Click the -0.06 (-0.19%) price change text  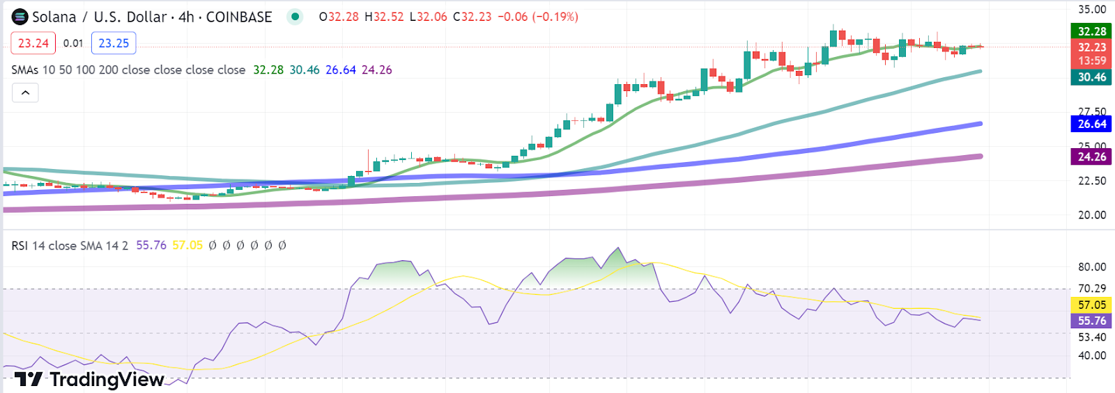click(537, 17)
